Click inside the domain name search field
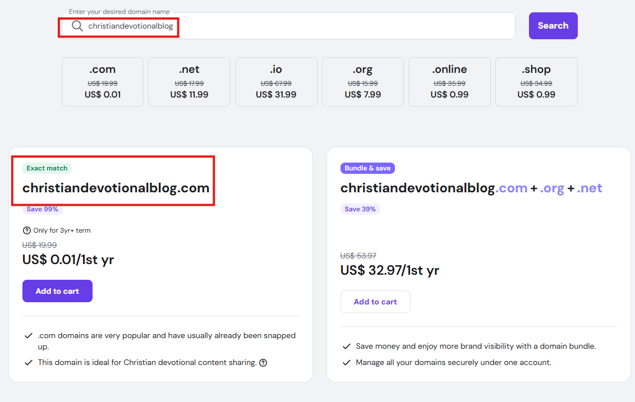This screenshot has width=635, height=402. click(337, 26)
